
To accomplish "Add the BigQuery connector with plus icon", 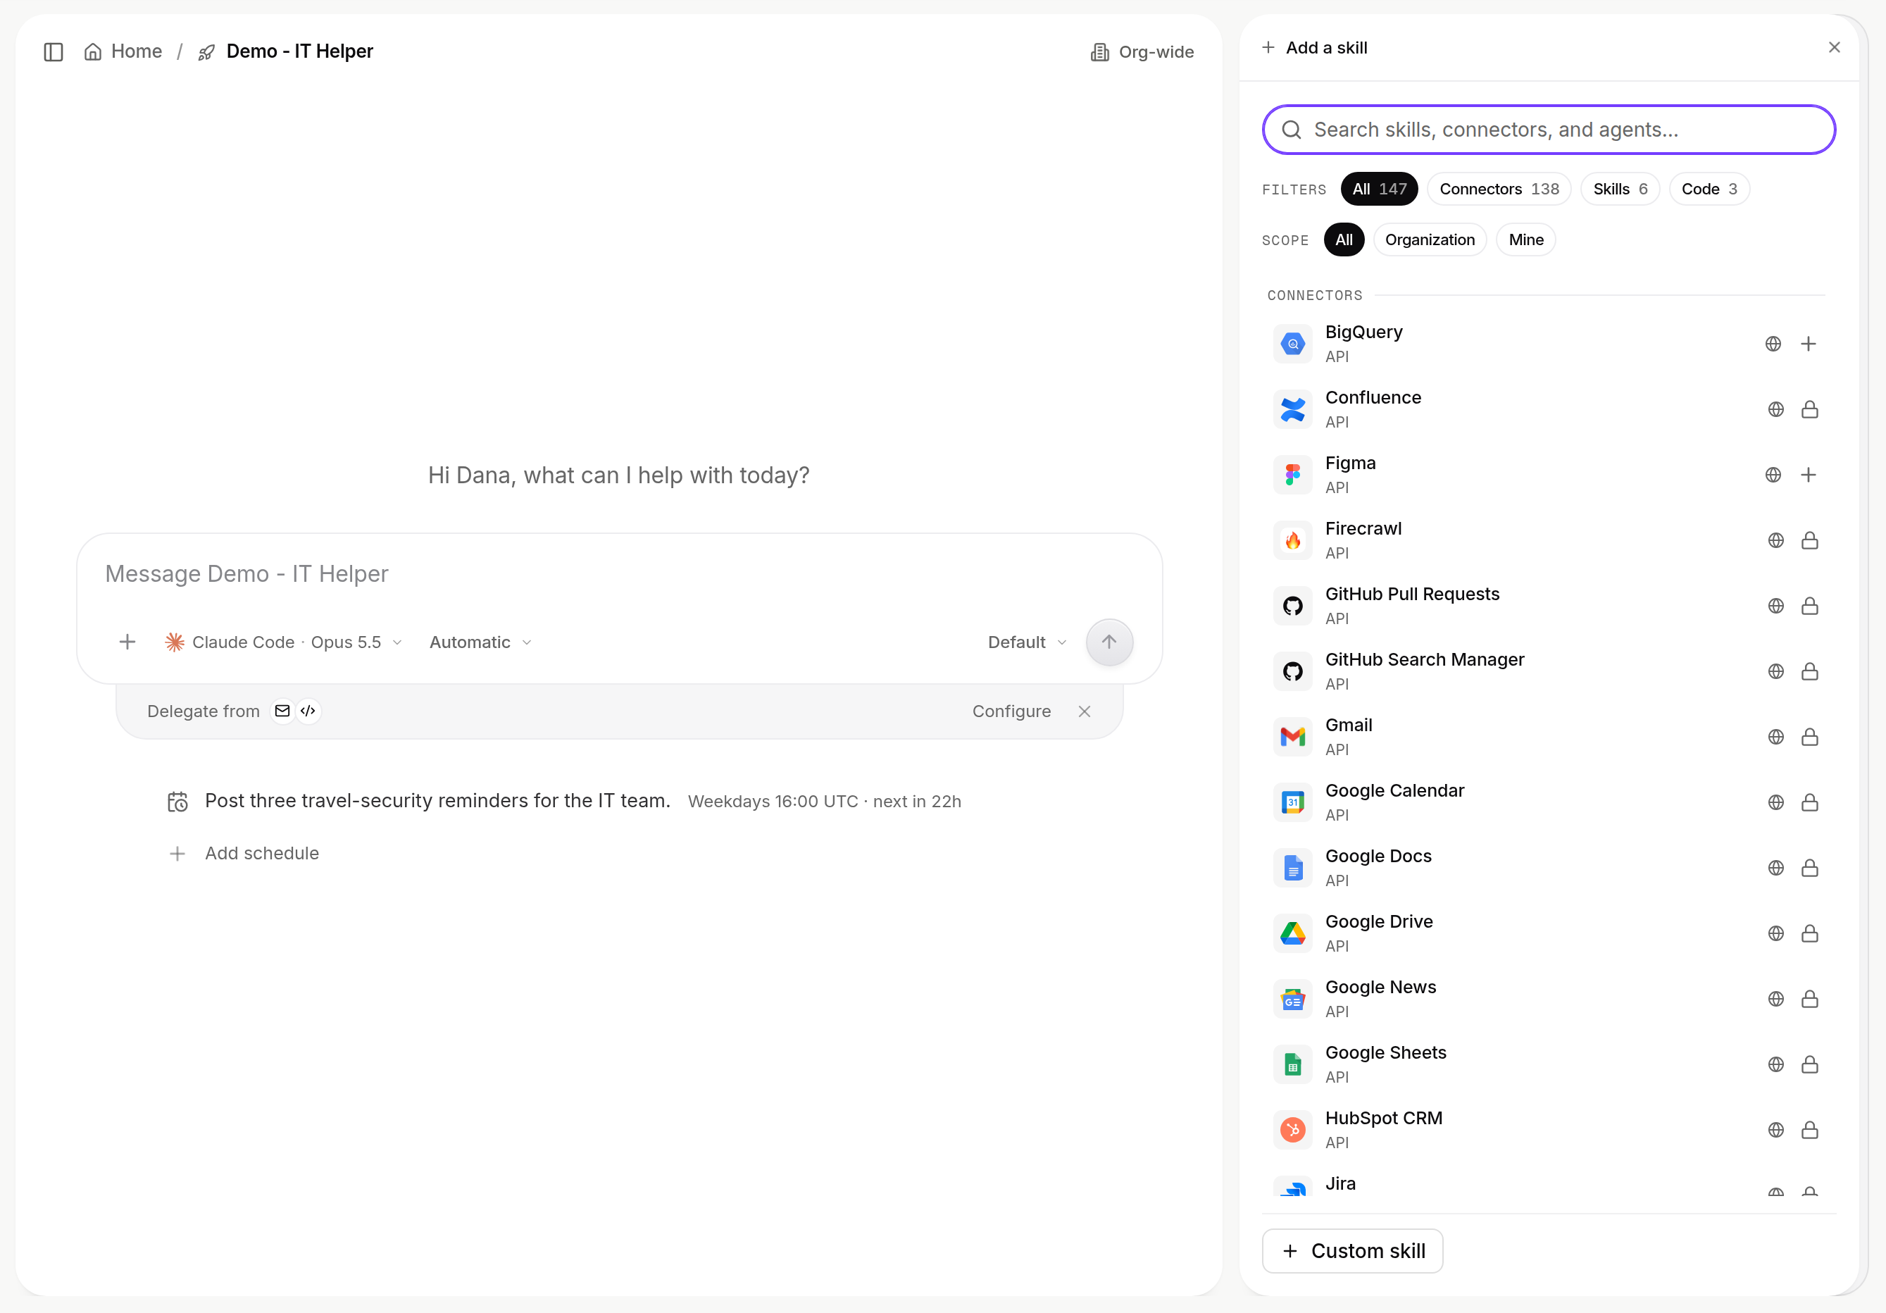I will pos(1808,344).
